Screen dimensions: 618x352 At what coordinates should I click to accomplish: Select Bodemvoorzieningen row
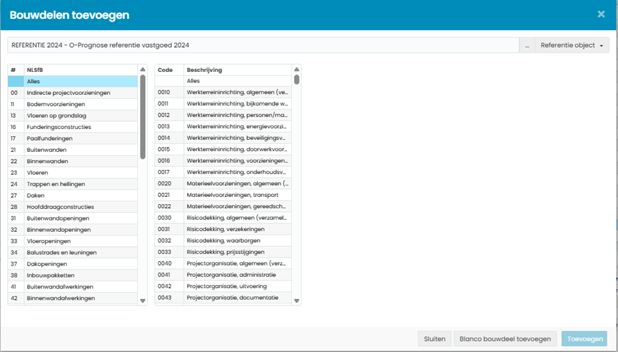(73, 104)
